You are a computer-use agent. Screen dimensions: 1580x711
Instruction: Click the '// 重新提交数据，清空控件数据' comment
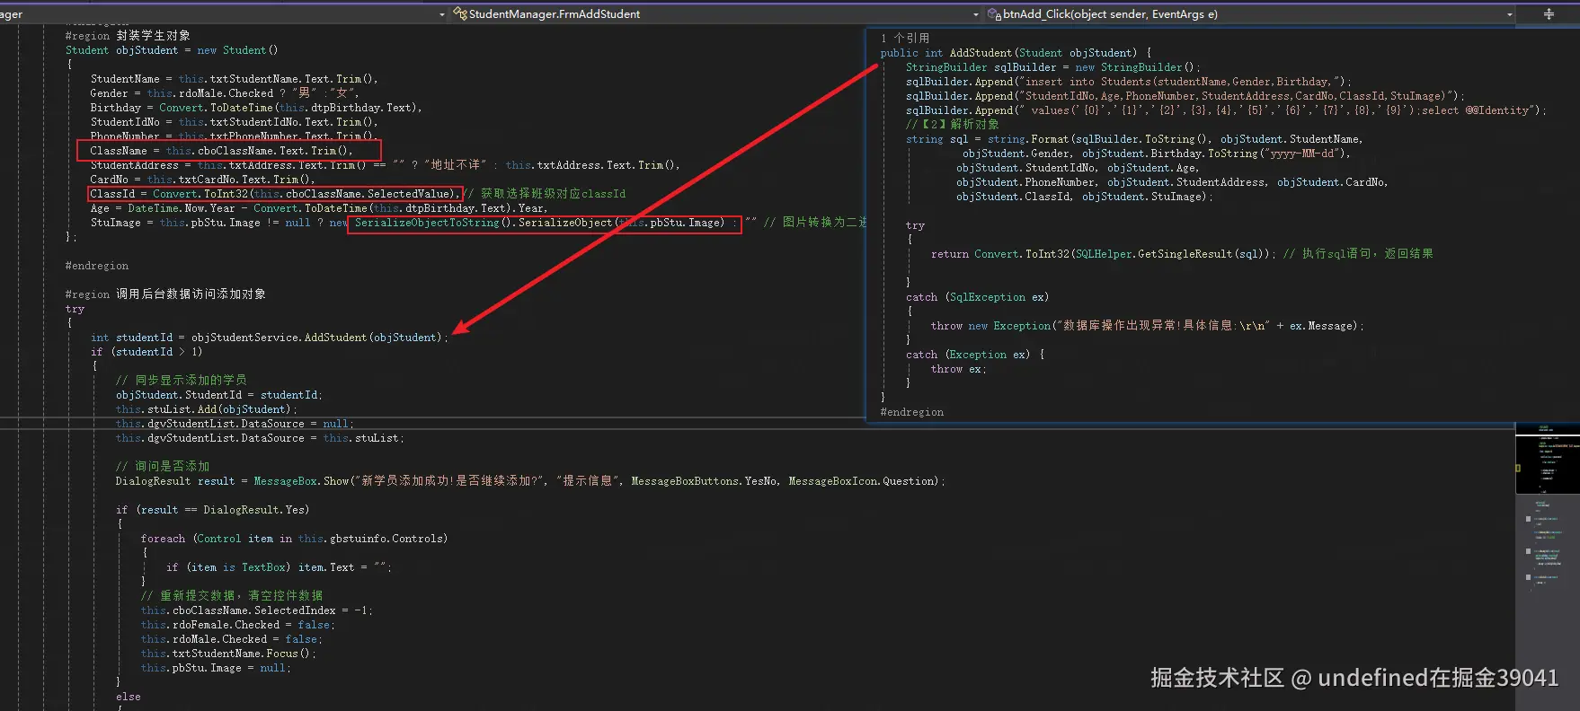click(x=232, y=596)
